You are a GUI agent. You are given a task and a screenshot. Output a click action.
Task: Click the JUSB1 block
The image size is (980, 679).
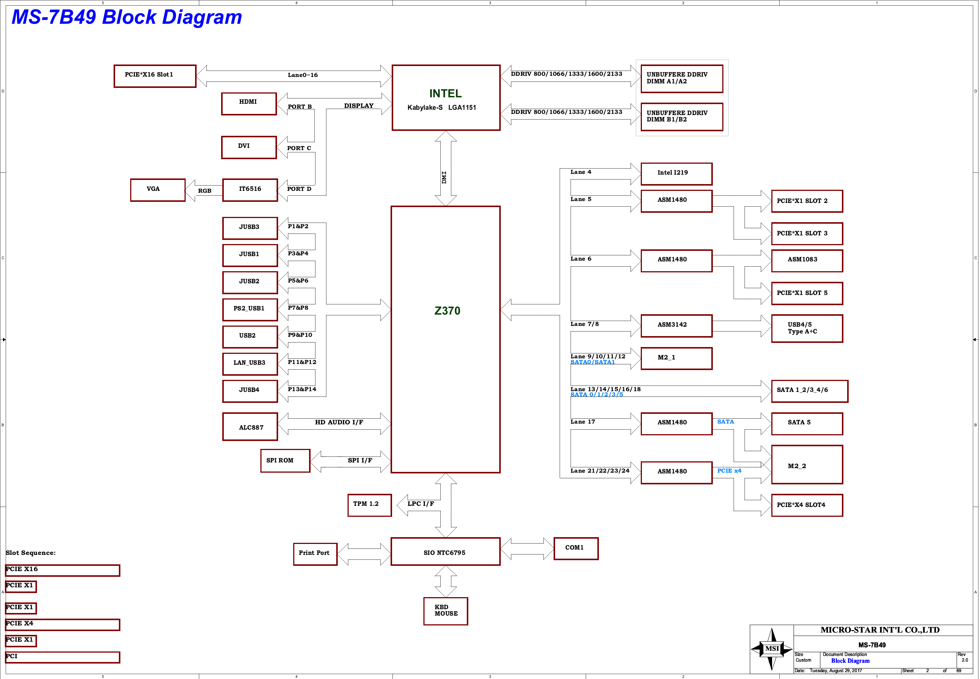tap(250, 255)
